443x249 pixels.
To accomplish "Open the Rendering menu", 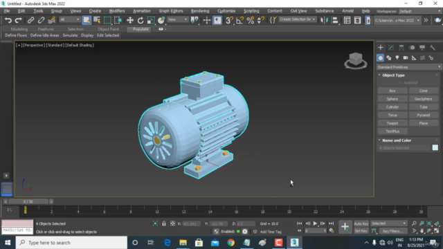I will click(200, 11).
